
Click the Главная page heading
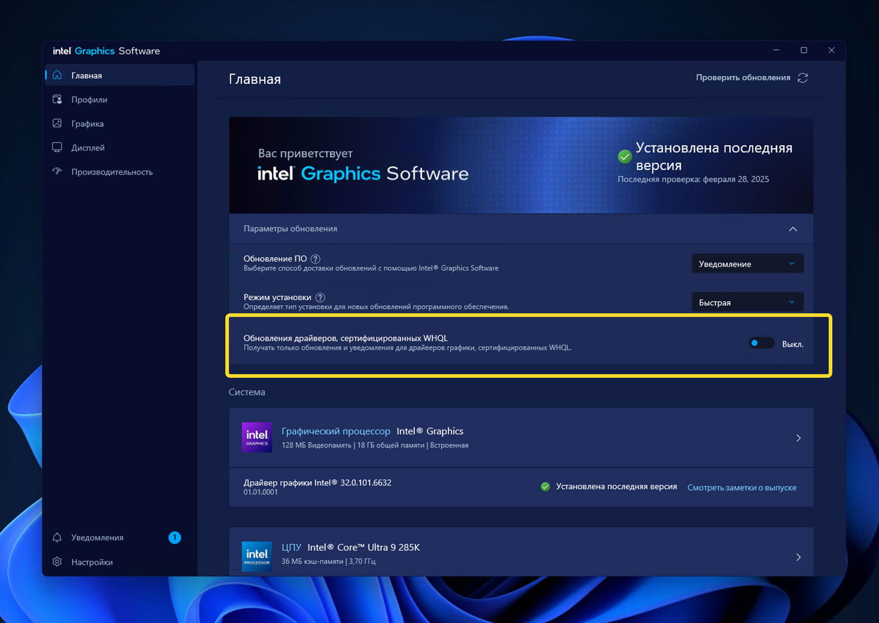[x=255, y=79]
